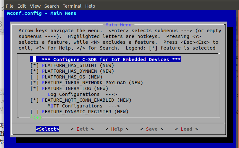Toggle FEATURE_INFRA_LOG checkbox

(34, 88)
